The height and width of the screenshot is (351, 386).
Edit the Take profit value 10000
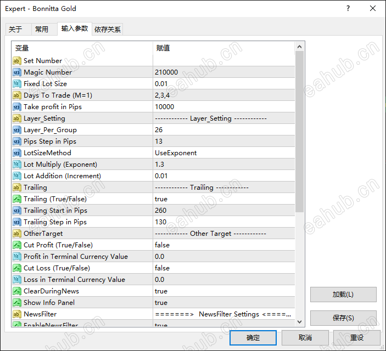point(224,107)
